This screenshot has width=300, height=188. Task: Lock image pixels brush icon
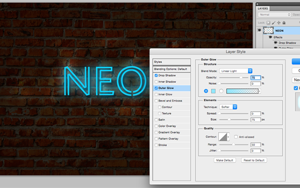coord(273,23)
